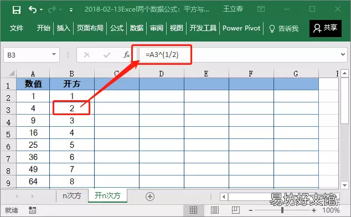The image size is (351, 217).
Task: Click cell A5 containing 16
Action: pyautogui.click(x=33, y=133)
